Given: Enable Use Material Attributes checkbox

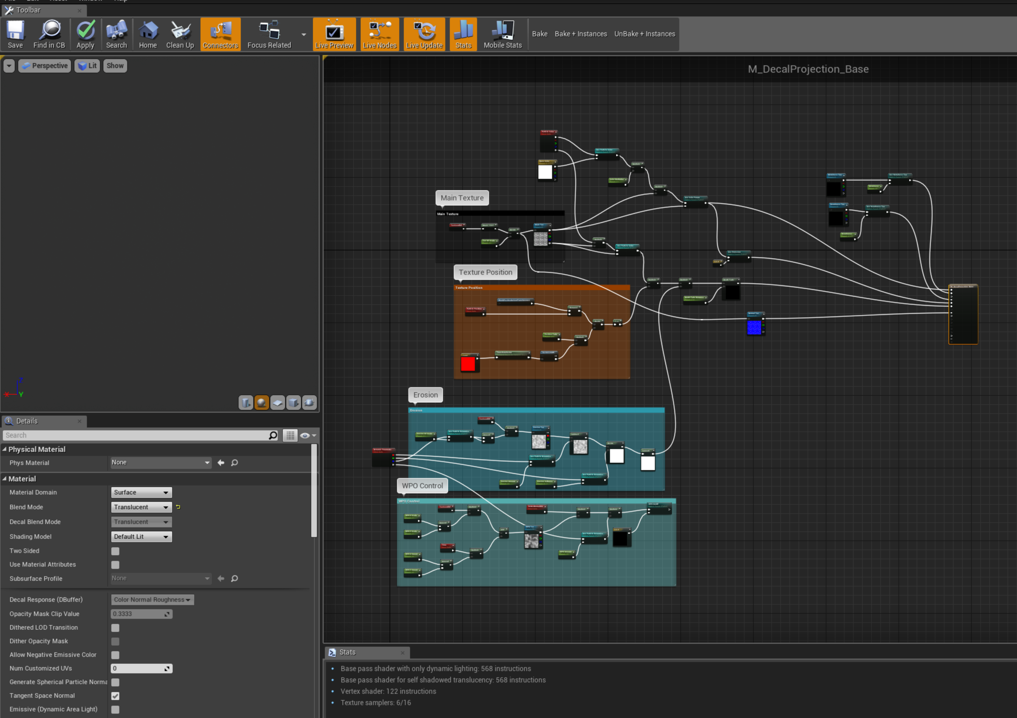Looking at the screenshot, I should pos(115,565).
